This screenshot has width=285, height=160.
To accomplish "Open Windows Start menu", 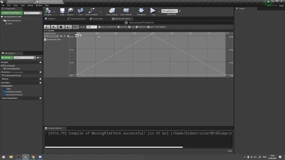I will [4, 157].
